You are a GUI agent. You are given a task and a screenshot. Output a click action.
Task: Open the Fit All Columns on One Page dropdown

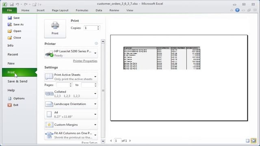[x=71, y=135]
